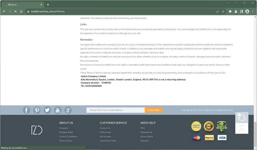Screen dimensions: 257x150
Task: Click the live chat support icon
Action: point(242,117)
